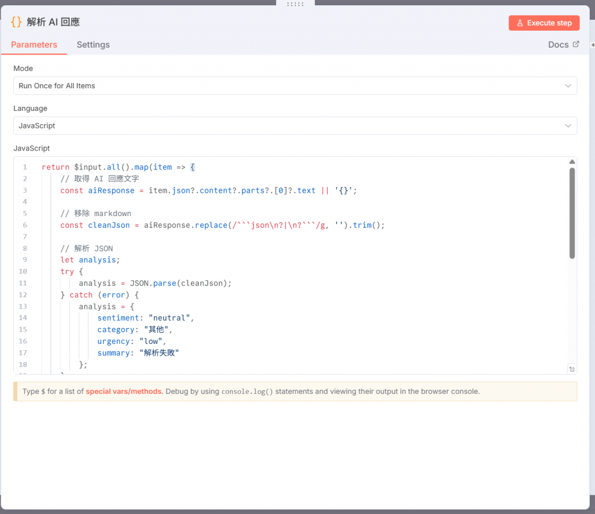
Task: Click the comment 移除 markdown
Action: [96, 214]
